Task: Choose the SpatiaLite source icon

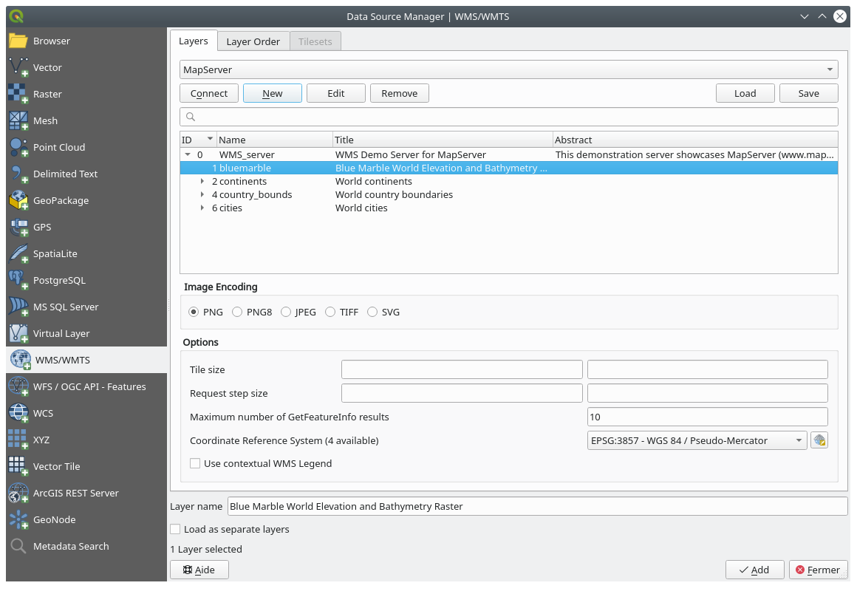Action: click(19, 253)
